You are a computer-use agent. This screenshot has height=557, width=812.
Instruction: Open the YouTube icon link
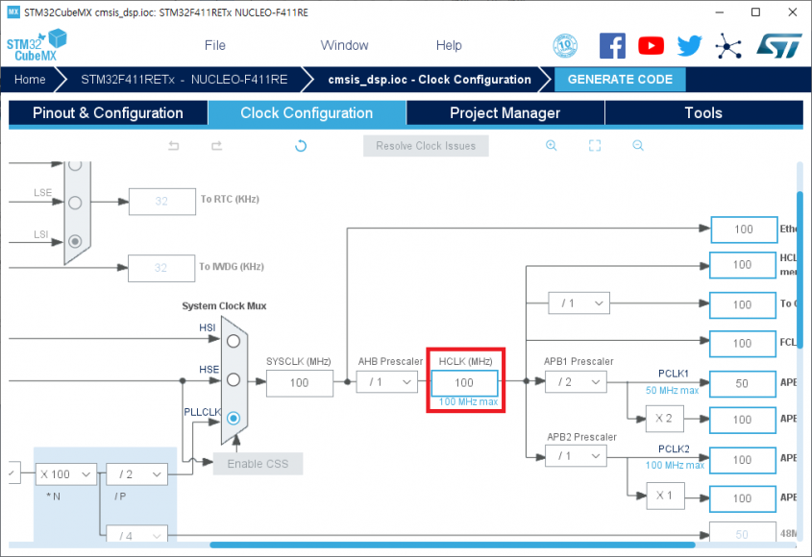[651, 45]
